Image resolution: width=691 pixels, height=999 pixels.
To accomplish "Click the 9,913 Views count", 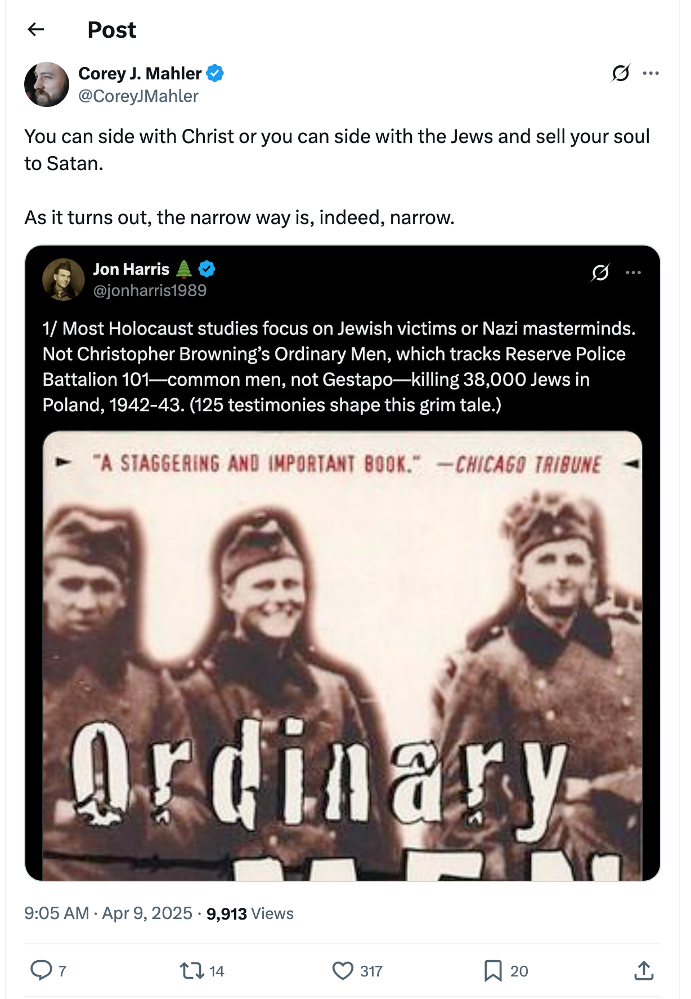I will pos(250,913).
